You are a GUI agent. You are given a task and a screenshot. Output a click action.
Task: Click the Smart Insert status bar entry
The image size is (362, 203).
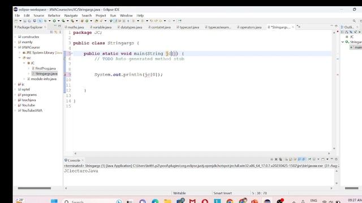click(222, 193)
